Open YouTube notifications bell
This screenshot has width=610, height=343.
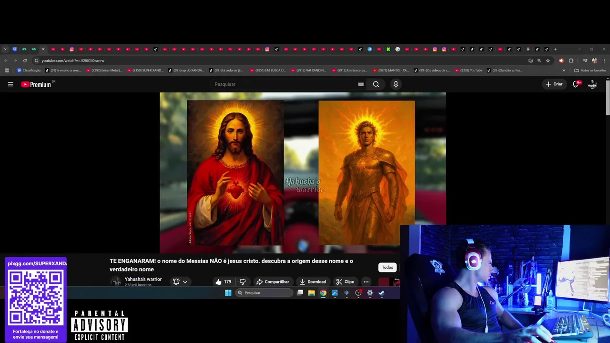(x=576, y=84)
